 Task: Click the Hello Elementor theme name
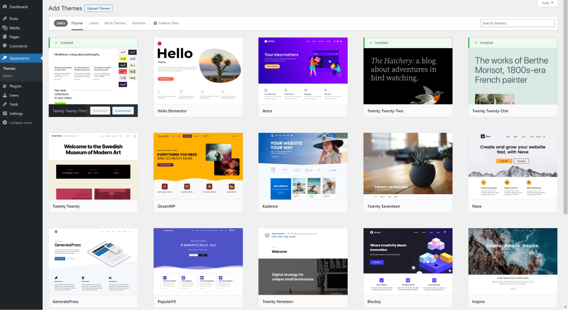coord(172,111)
